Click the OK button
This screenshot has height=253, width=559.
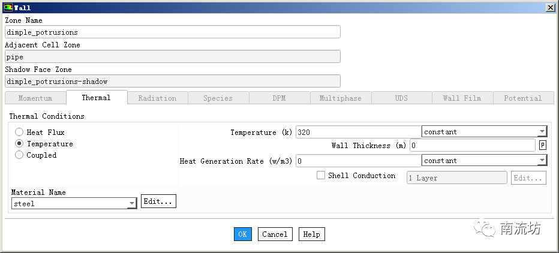tap(242, 234)
